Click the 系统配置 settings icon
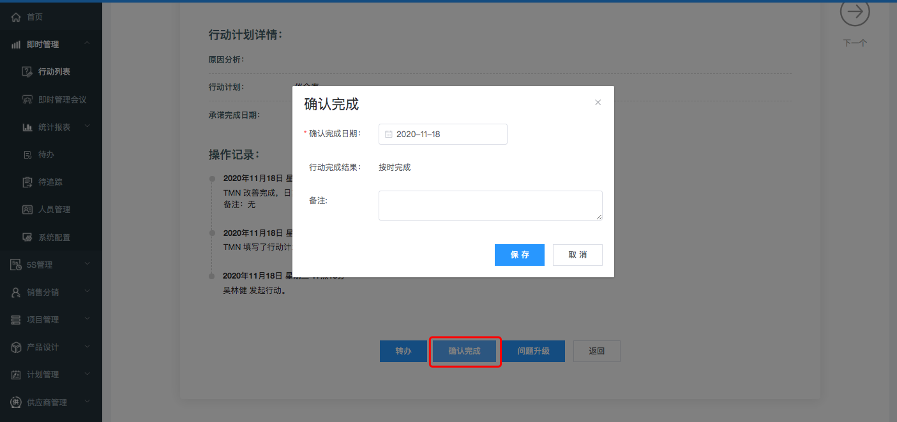 tap(27, 237)
